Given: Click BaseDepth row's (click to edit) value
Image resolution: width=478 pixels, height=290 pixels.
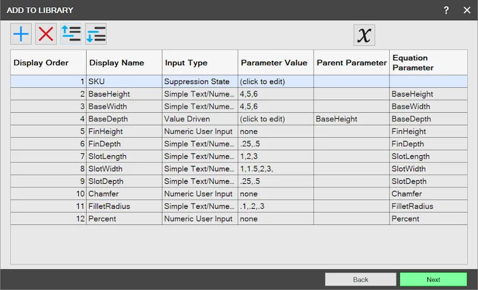Looking at the screenshot, I should 275,119.
